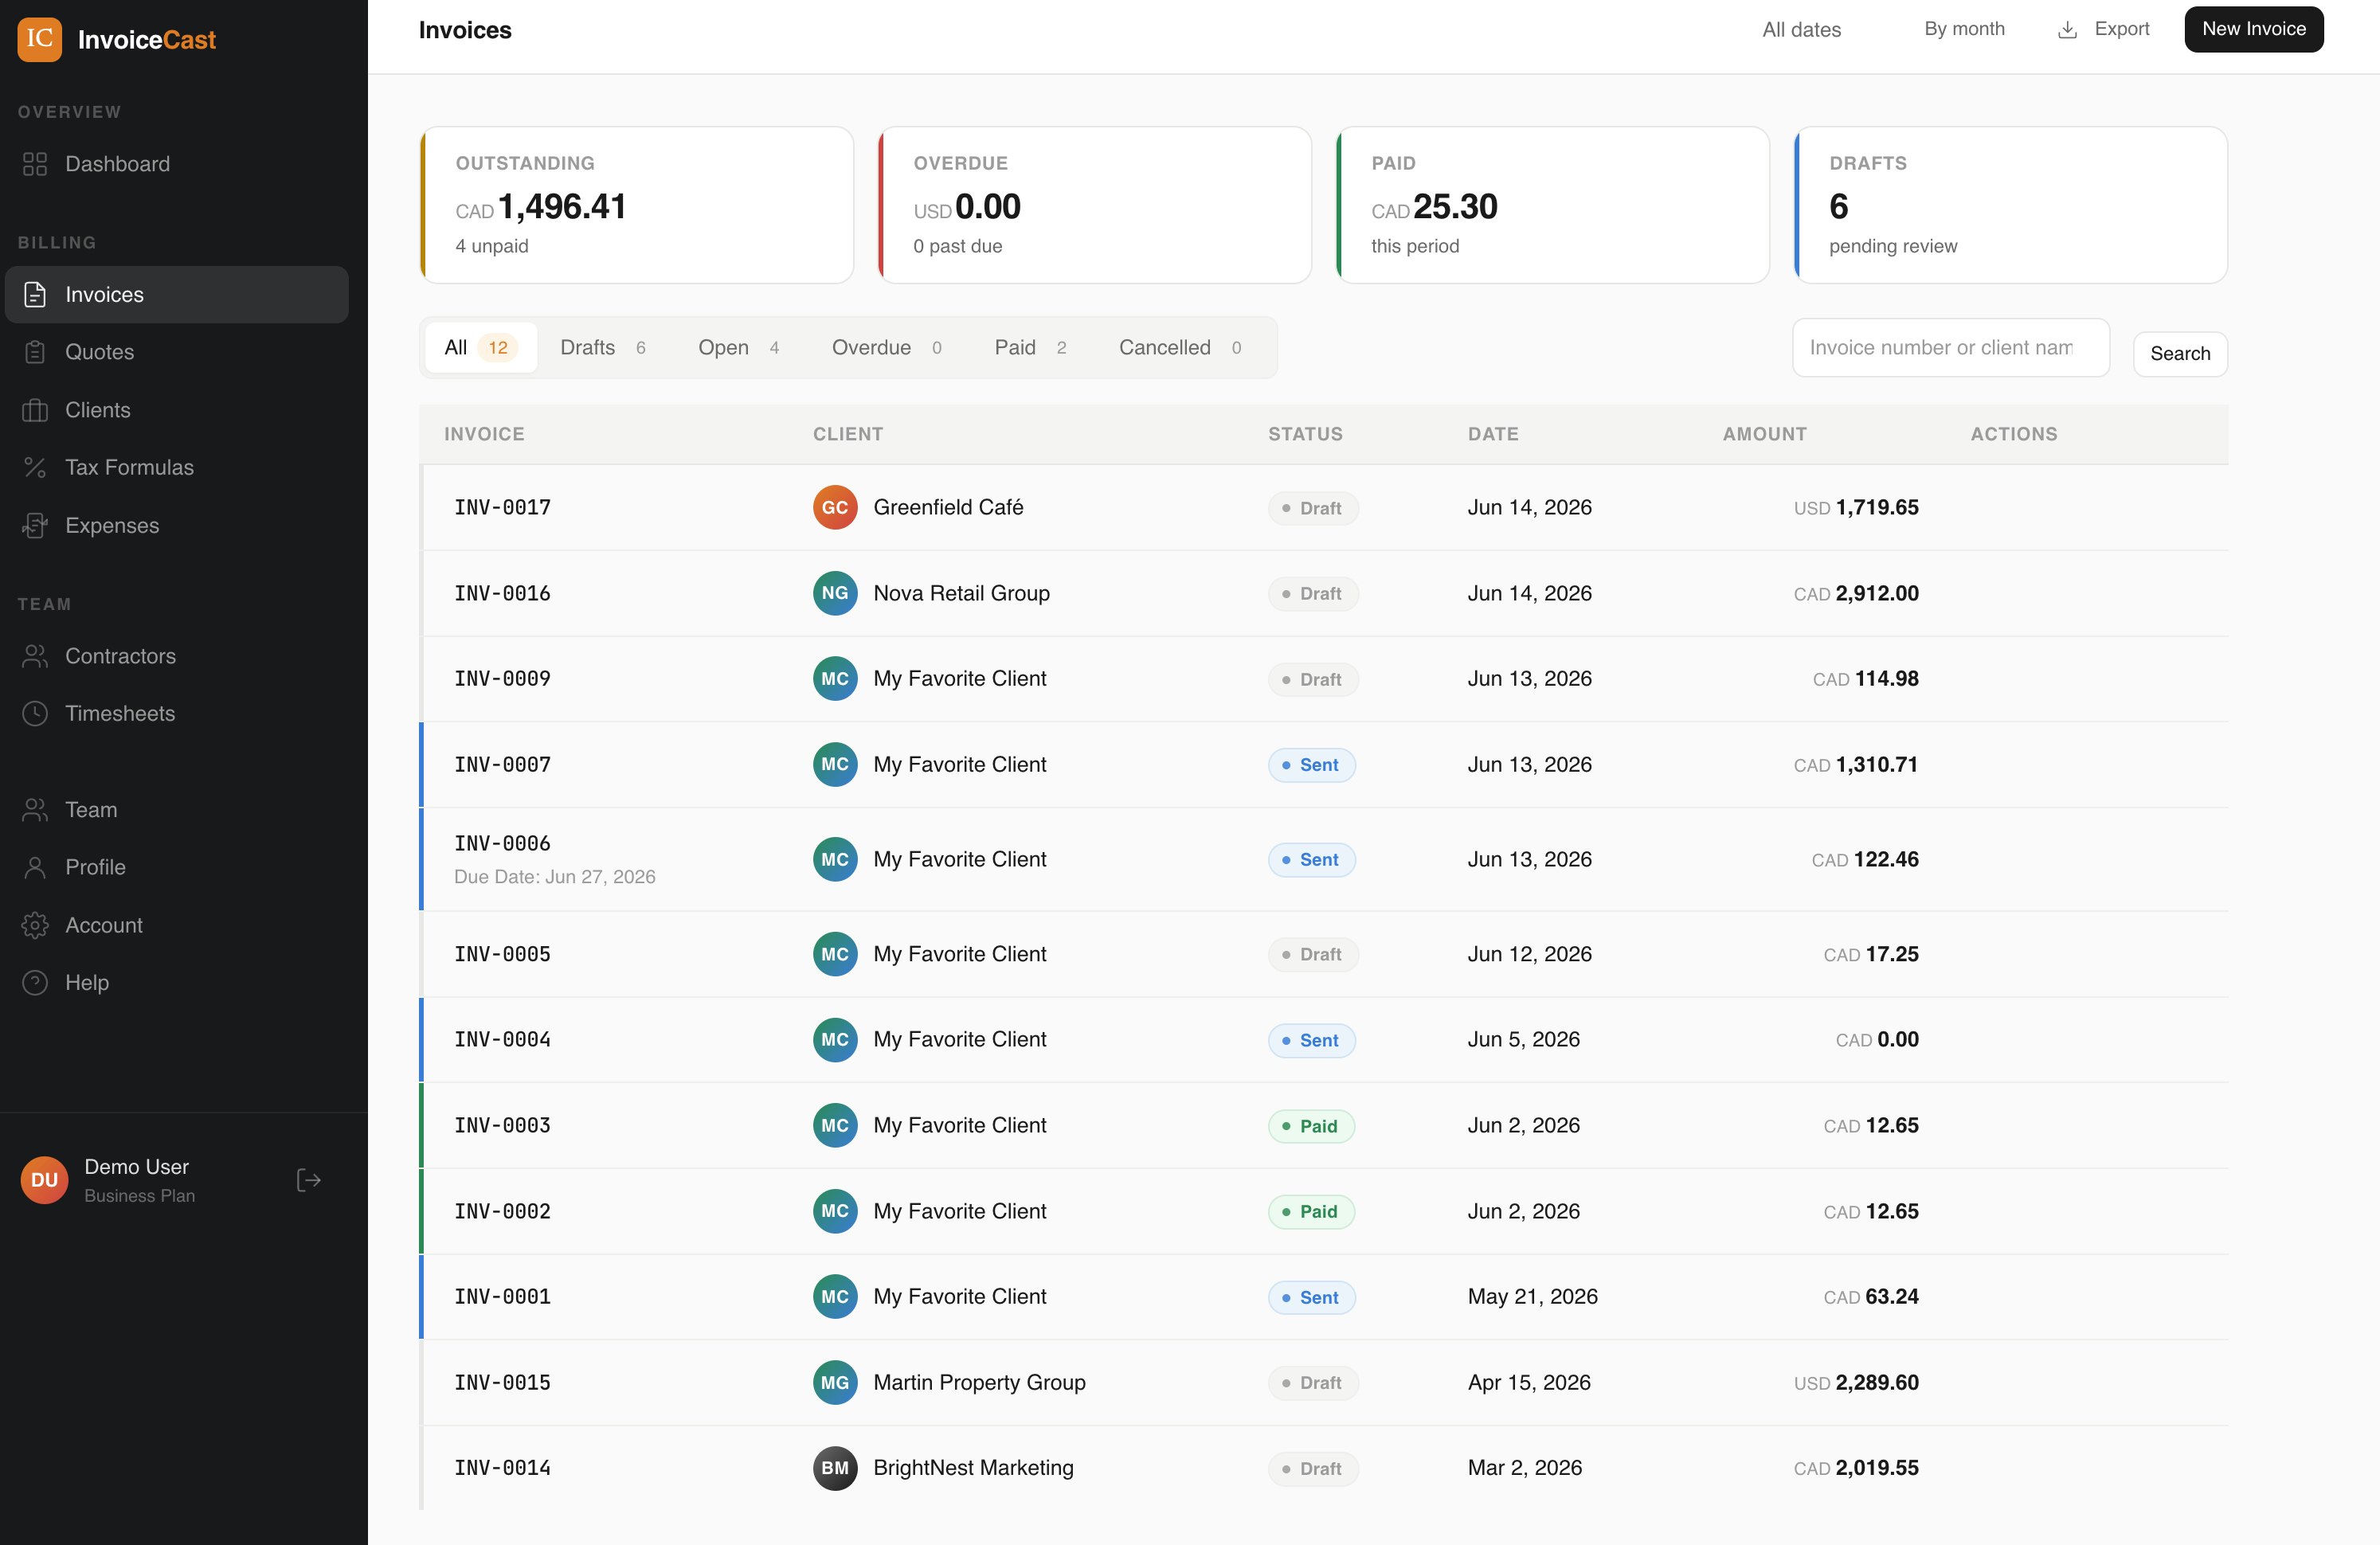The width and height of the screenshot is (2380, 1545).
Task: Click the Paid summary card
Action: (1553, 205)
